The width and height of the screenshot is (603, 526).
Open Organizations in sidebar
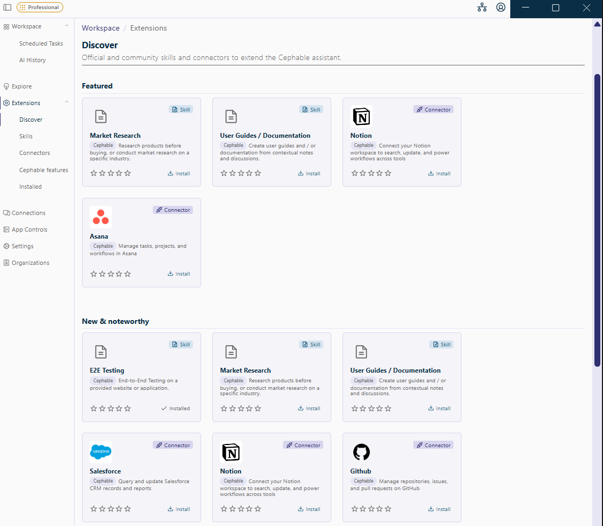point(31,263)
